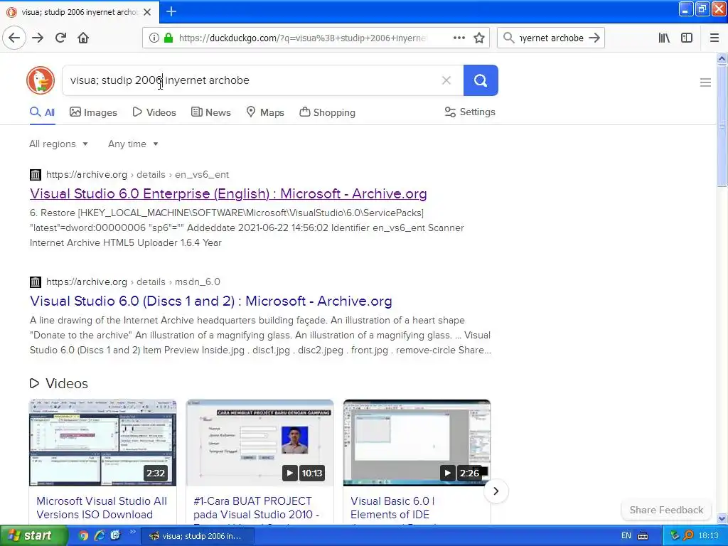Screen dimensions: 728x546
Task: Open DuckDuckGo side menu icon
Action: click(705, 82)
